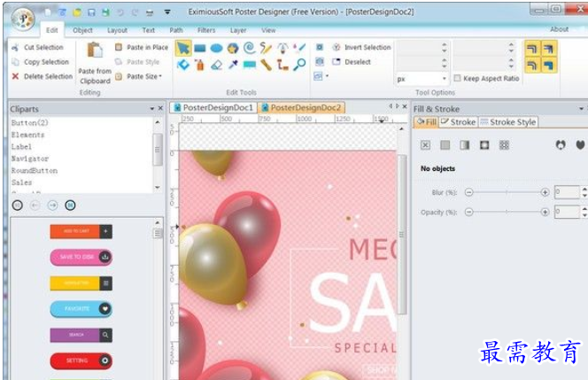Select the Connector tool
Viewport: 588px width, 380px height.
click(x=282, y=65)
